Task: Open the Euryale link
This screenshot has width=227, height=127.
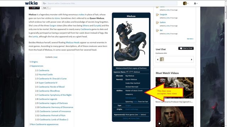Action: [x=97, y=25]
